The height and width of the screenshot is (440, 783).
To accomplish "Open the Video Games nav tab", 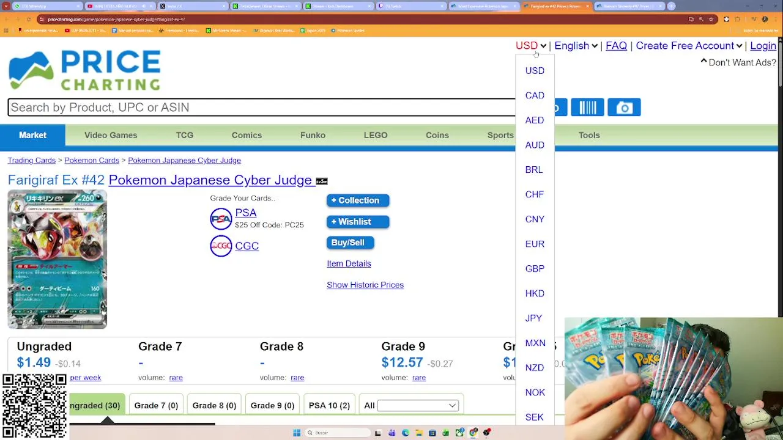I will pos(111,135).
